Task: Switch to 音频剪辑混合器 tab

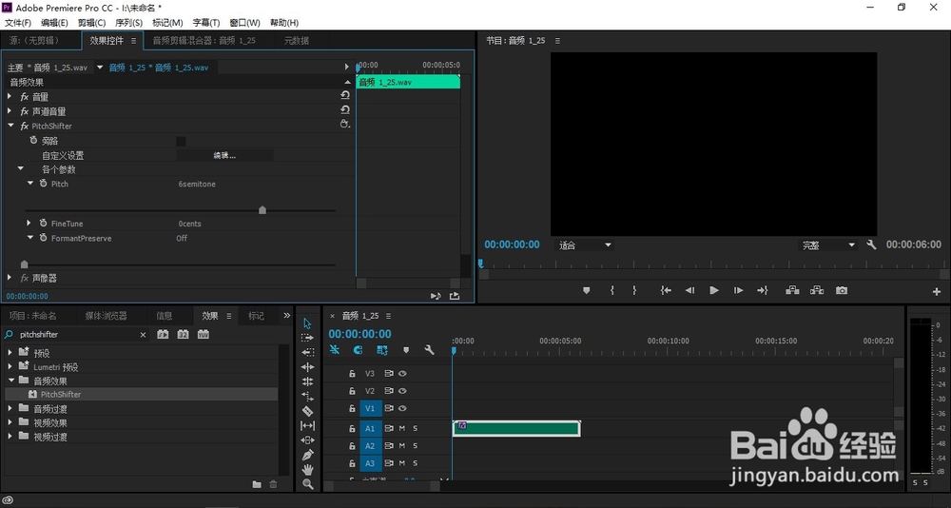Action: (x=204, y=41)
